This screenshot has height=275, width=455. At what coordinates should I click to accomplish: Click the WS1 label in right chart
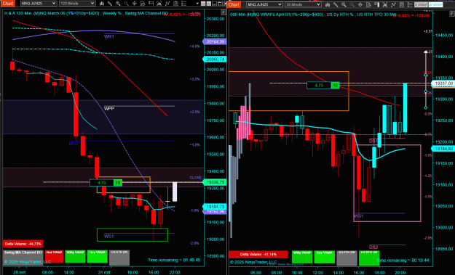coord(359,216)
